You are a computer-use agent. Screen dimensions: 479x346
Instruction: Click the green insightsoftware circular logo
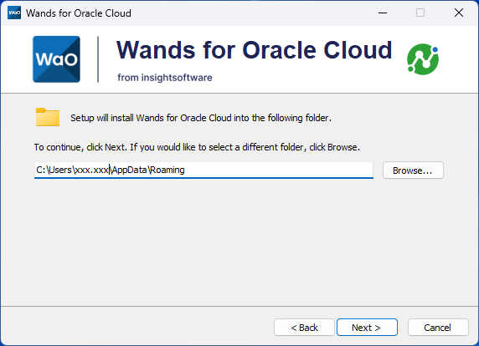423,59
